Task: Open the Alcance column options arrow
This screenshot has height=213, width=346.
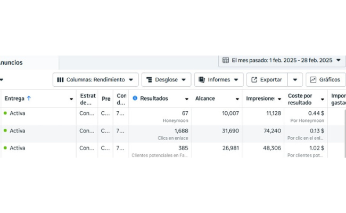Action: 237,99
